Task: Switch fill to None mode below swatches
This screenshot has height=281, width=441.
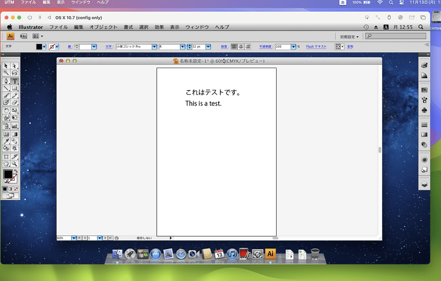Action: pos(16,189)
